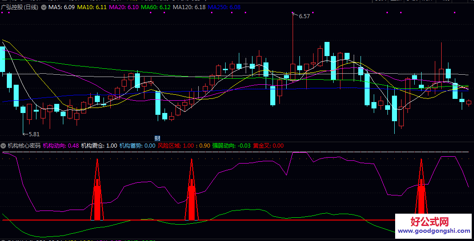
Task: Select the yellow MA10 indicator label
Action: click(x=92, y=7)
